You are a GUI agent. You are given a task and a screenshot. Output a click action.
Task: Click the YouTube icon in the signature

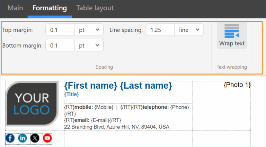pyautogui.click(x=47, y=138)
